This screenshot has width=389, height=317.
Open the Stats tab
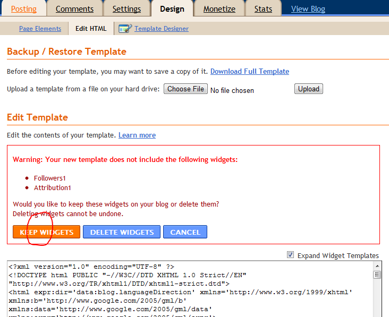pyautogui.click(x=263, y=9)
